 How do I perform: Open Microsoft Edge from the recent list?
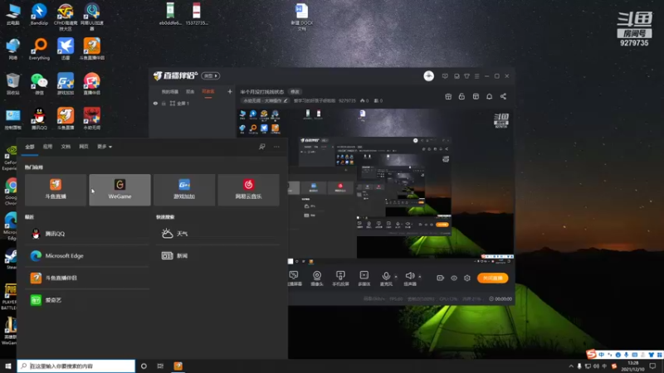point(87,255)
